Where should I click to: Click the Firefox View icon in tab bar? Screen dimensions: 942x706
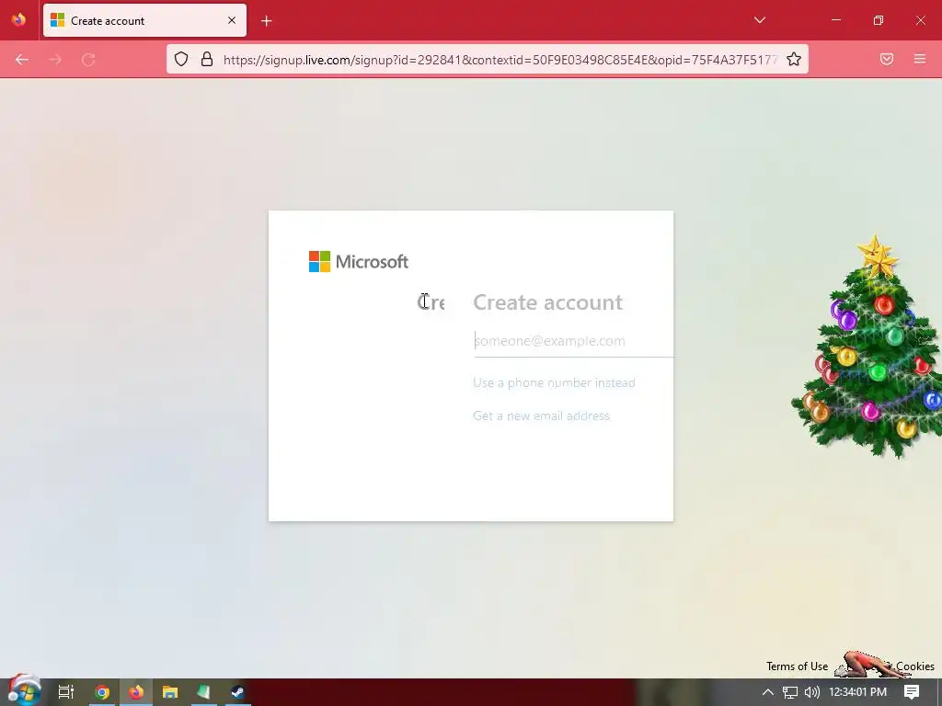[x=18, y=20]
